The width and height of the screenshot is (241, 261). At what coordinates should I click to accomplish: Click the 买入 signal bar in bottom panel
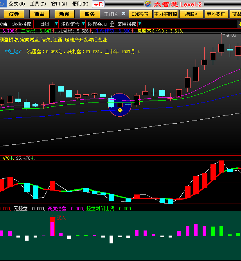click(52, 227)
